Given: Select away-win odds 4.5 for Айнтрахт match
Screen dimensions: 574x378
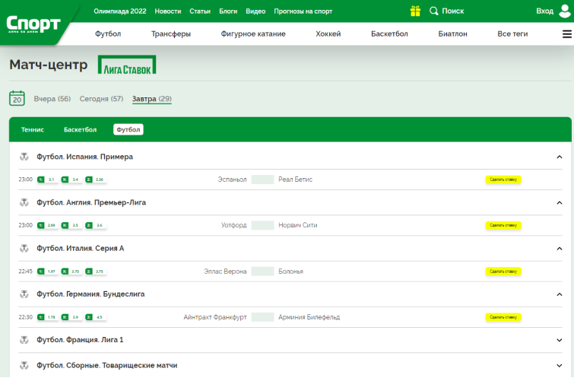Looking at the screenshot, I should coord(95,317).
